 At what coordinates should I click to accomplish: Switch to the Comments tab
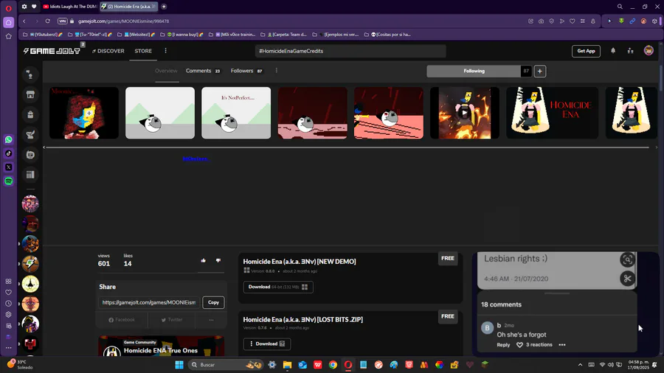[x=203, y=71]
